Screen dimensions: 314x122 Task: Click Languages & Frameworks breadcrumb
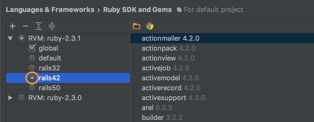50,10
